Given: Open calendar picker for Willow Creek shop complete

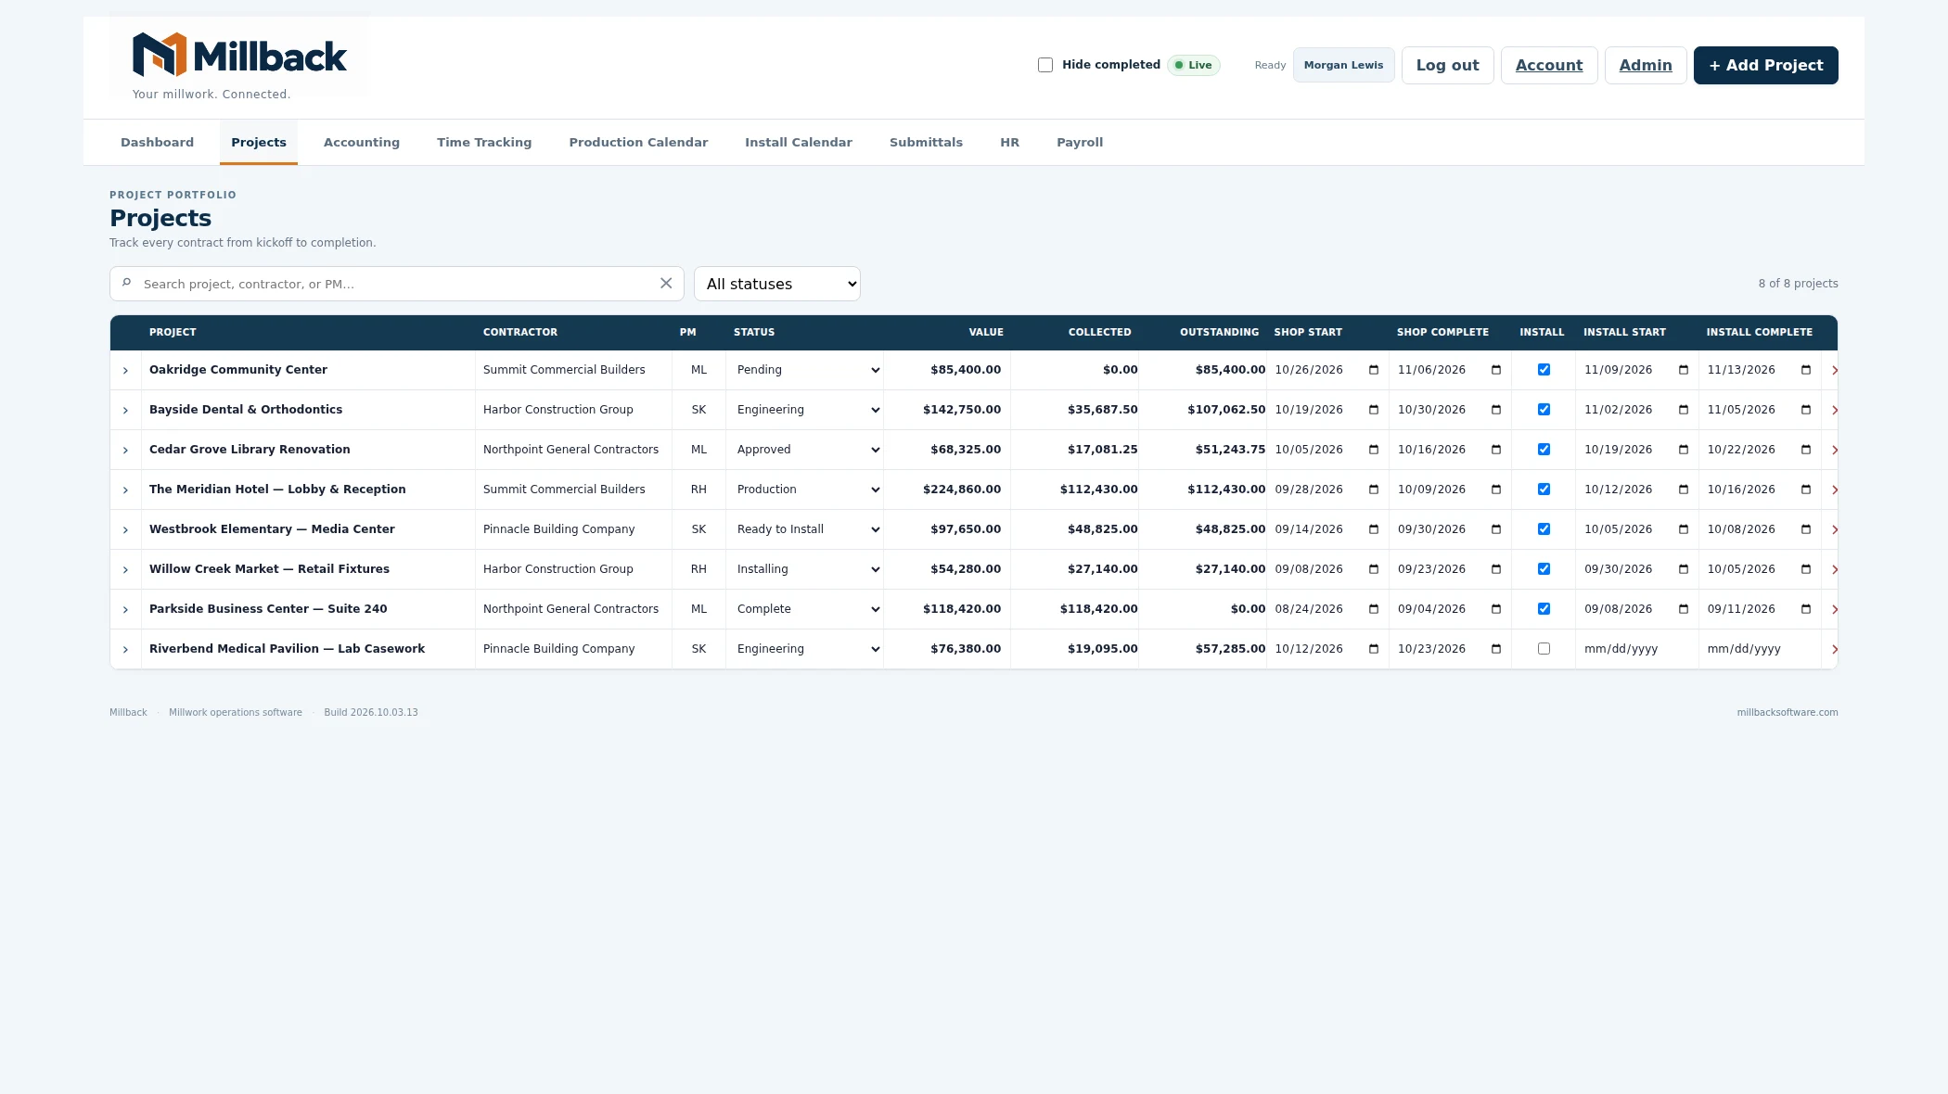Looking at the screenshot, I should pyautogui.click(x=1496, y=569).
